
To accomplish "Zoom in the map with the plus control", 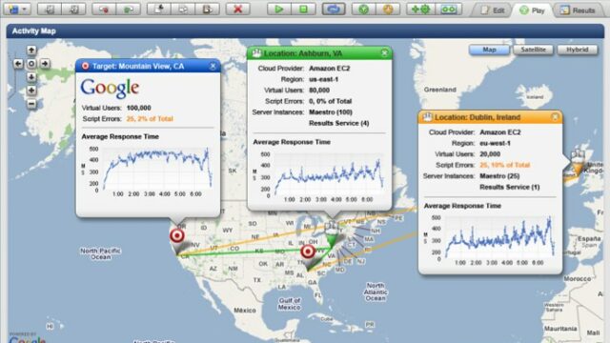I will coord(31,91).
